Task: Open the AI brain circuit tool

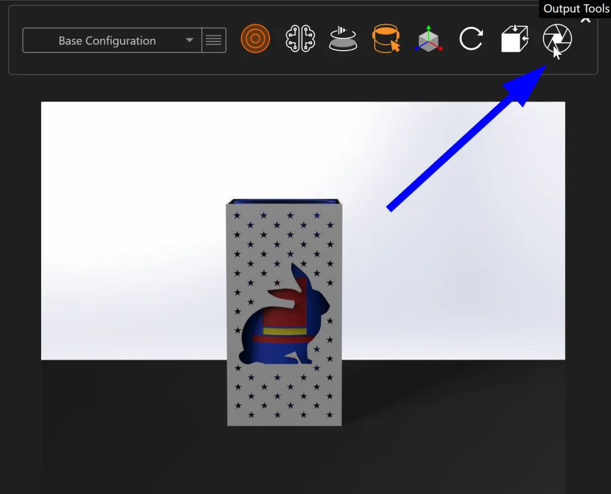Action: (x=301, y=39)
